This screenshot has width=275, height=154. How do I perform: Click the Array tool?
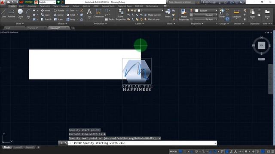coord(71,19)
